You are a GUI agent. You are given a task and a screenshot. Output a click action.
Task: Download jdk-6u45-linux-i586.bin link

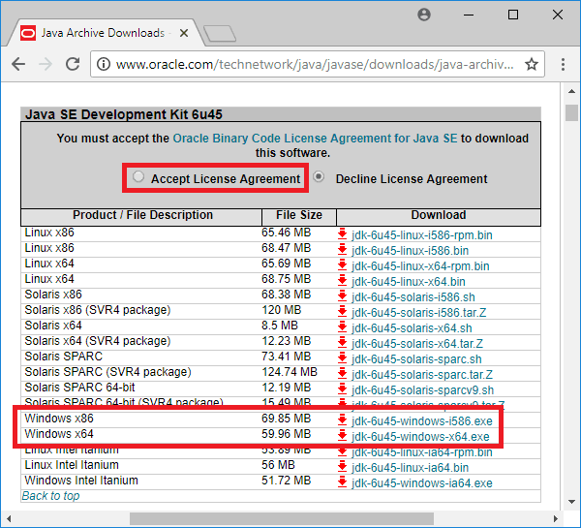410,251
